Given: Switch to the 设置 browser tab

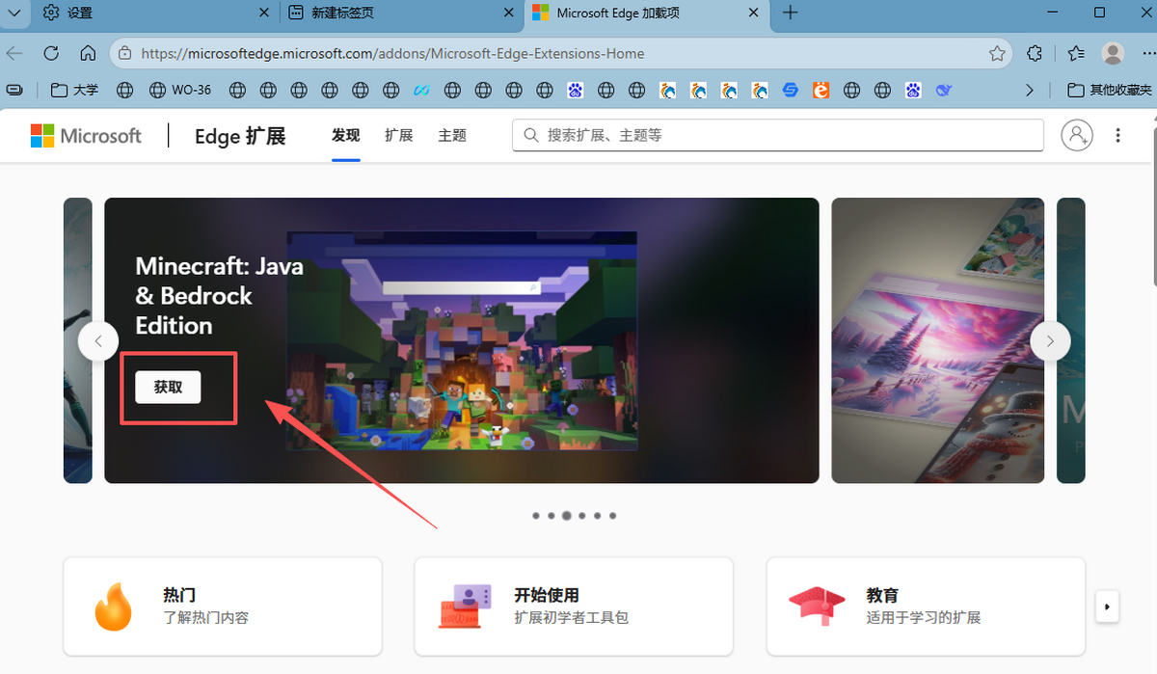Looking at the screenshot, I should coord(154,13).
